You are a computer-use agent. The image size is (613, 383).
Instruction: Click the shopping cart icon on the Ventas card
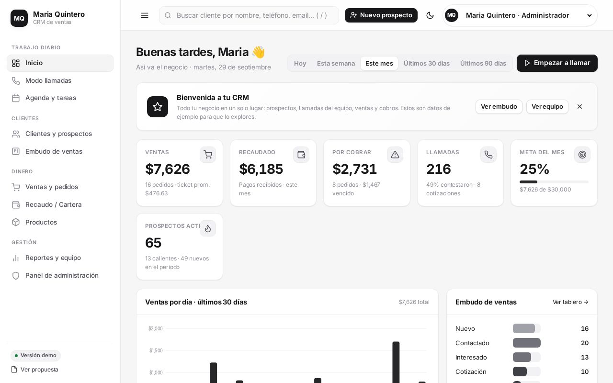point(208,155)
